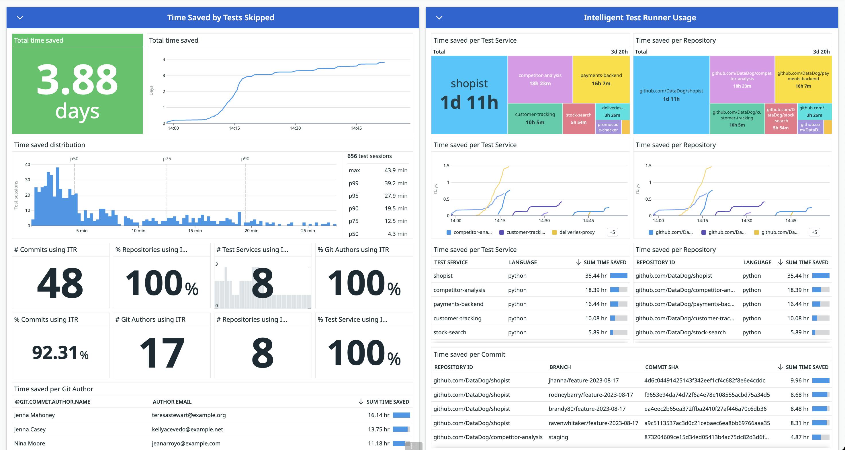Screen dimensions: 845x450
Task: Click the REPOSITORY ID column header
Action: coord(655,262)
